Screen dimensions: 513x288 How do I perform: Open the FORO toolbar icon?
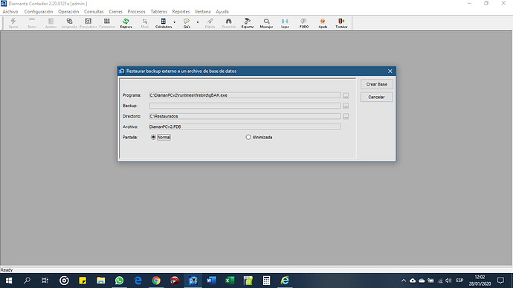(x=304, y=23)
